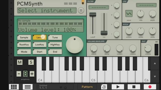
Task: Click the polyphony count display 8
Action: coord(25,73)
